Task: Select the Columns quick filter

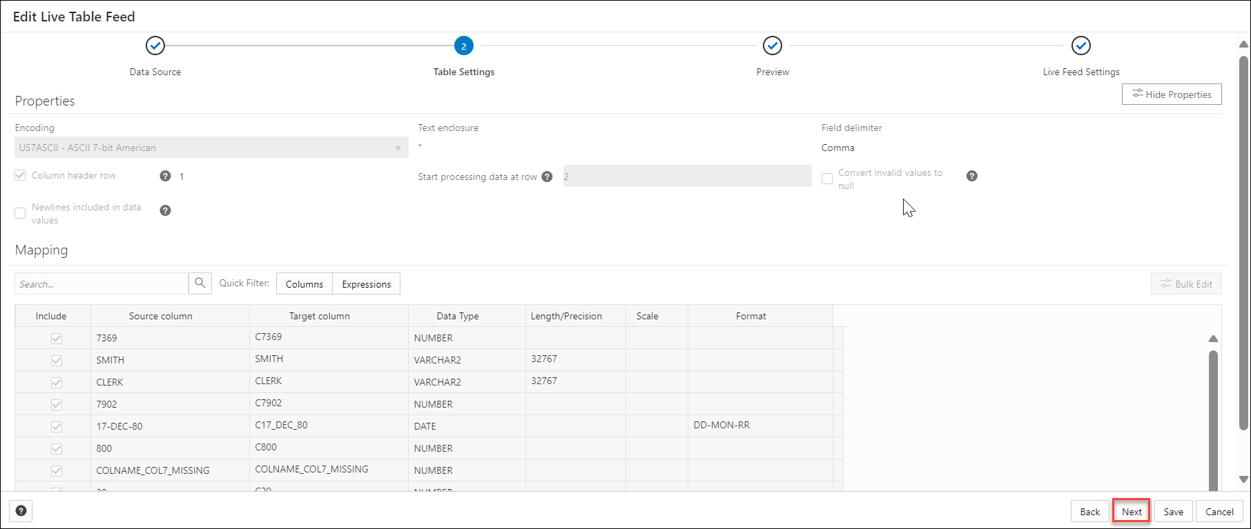Action: click(304, 284)
